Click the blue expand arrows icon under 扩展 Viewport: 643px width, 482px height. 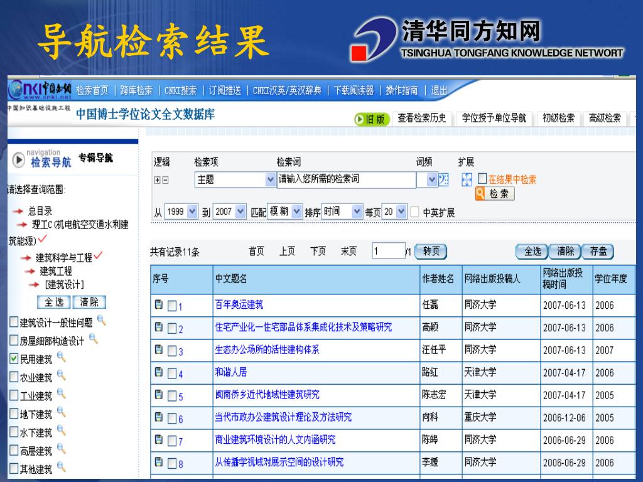(x=467, y=179)
